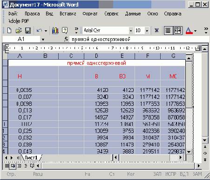Toggle ЗАП macro recording indicator

click(x=157, y=174)
